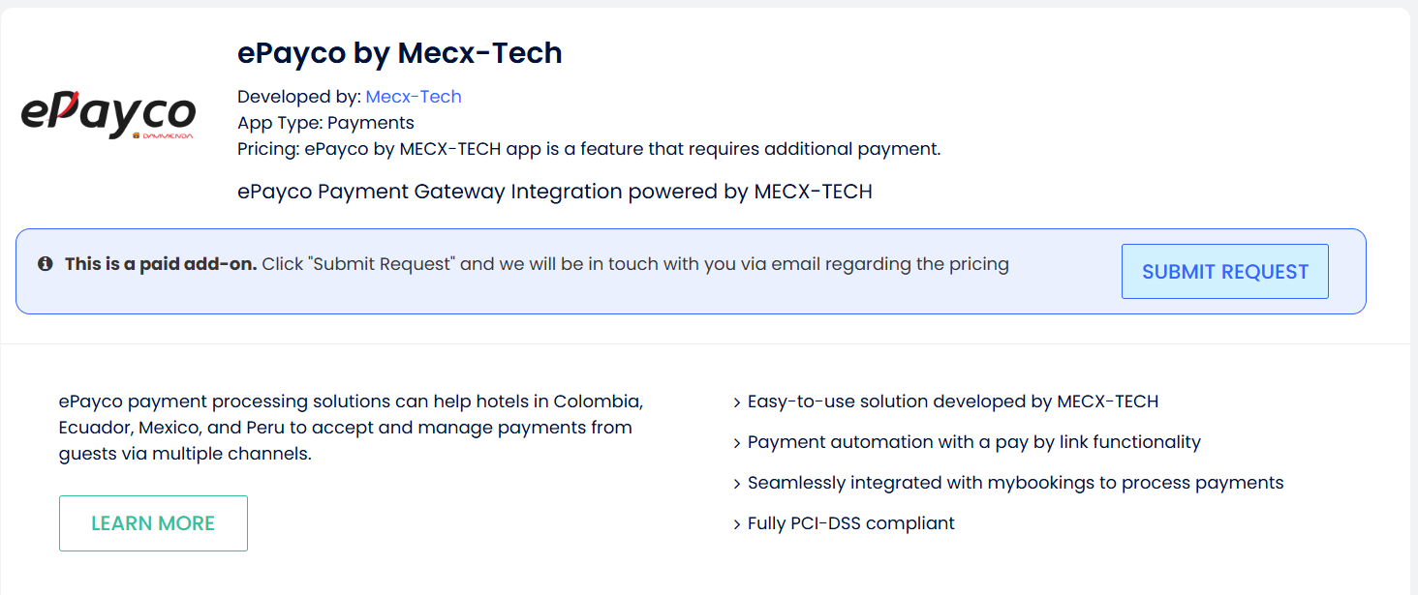Click the ePayco logo image

coord(108,116)
